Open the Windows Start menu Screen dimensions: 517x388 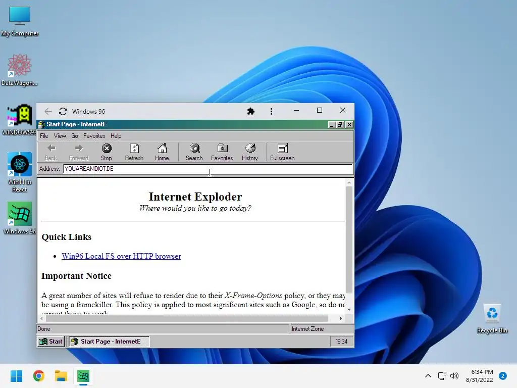16,376
